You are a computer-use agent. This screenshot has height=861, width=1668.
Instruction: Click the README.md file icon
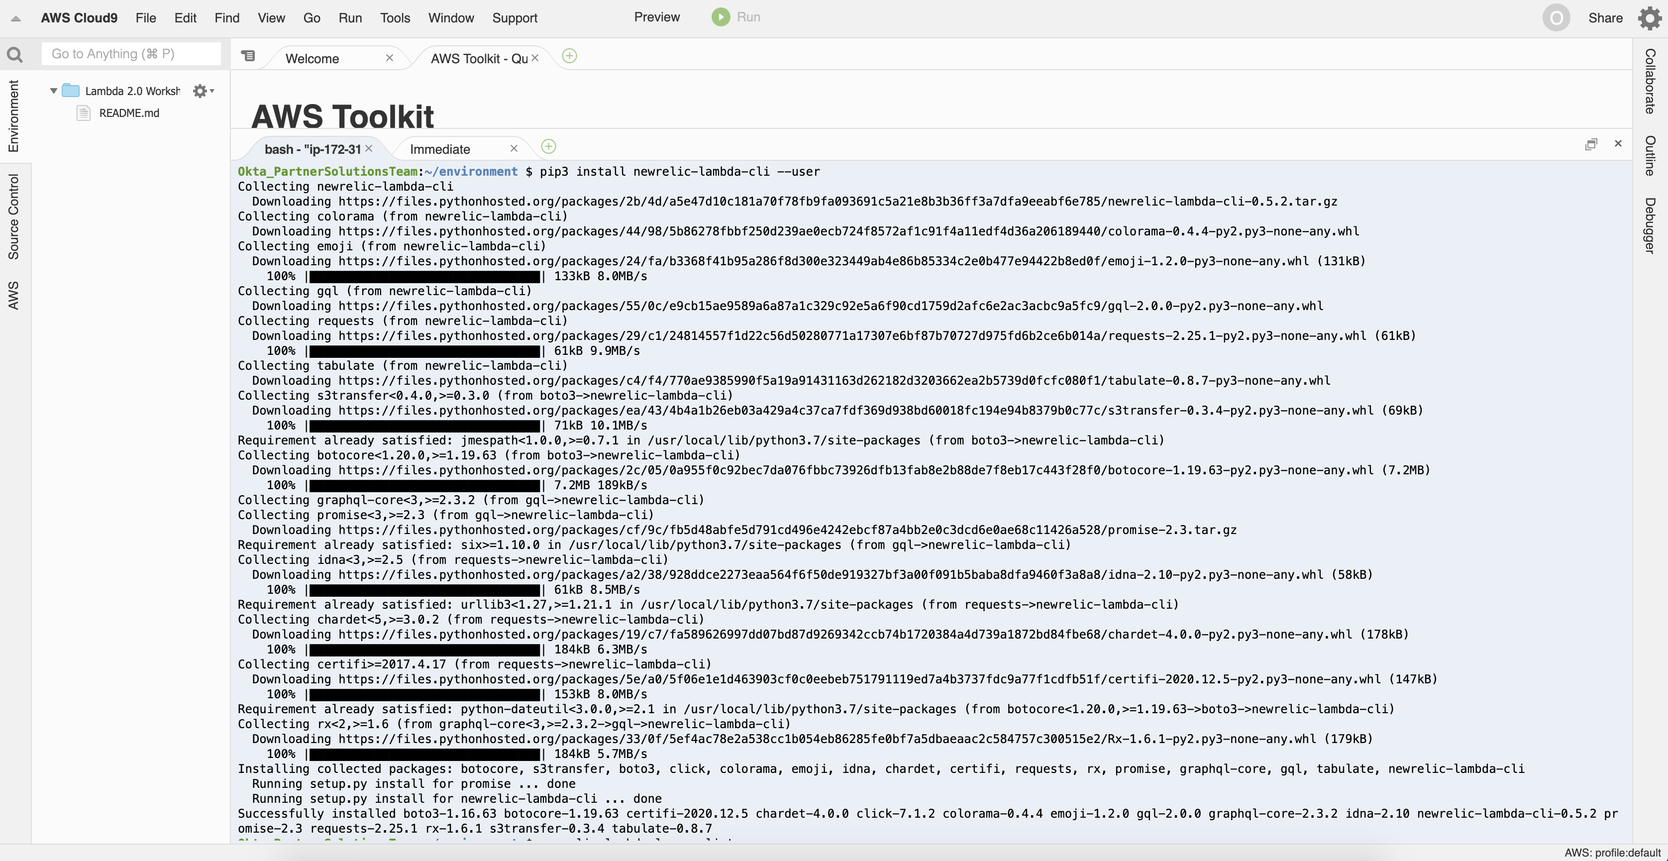pos(84,113)
